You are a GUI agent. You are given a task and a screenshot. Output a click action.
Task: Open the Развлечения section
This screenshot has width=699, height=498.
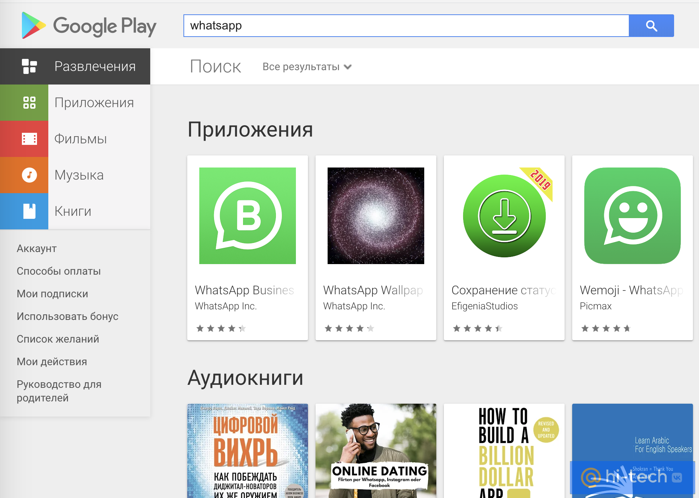coord(75,66)
